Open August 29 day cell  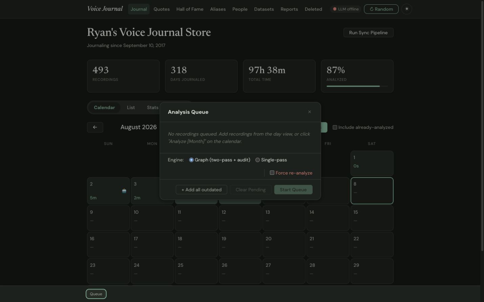372,271
